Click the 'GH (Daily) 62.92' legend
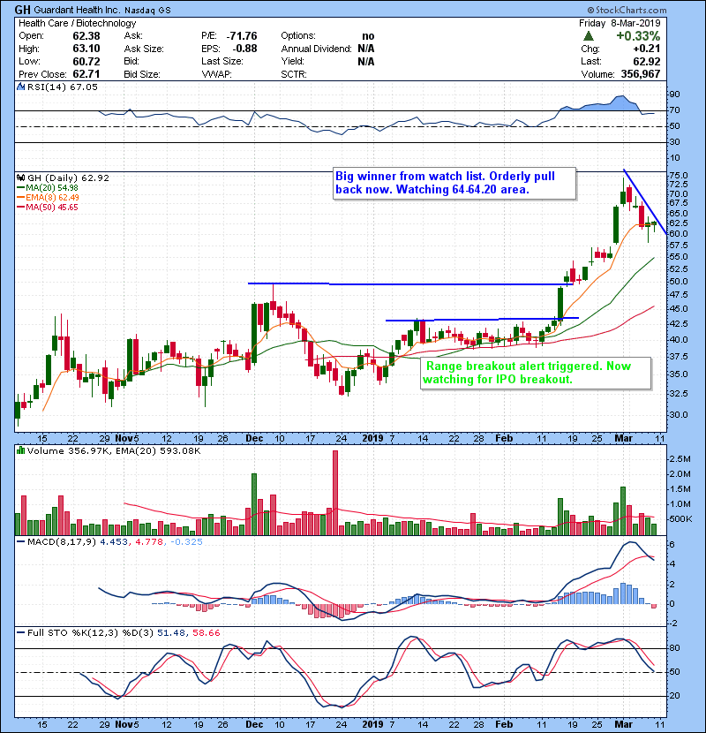Screen dimensions: 706x733 tap(68, 178)
